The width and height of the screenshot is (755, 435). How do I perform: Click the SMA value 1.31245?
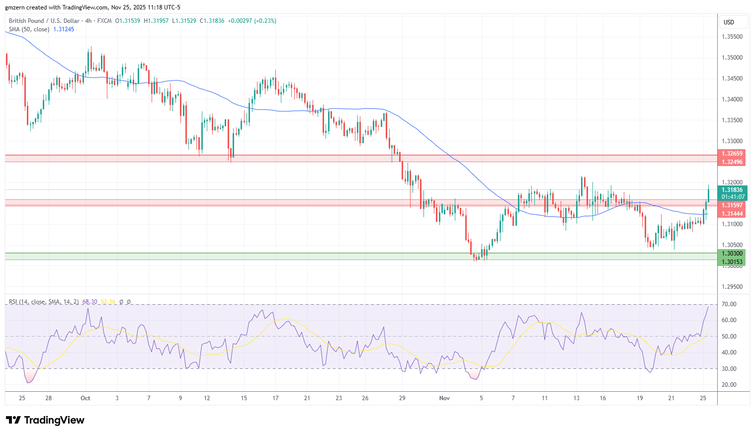pyautogui.click(x=64, y=29)
